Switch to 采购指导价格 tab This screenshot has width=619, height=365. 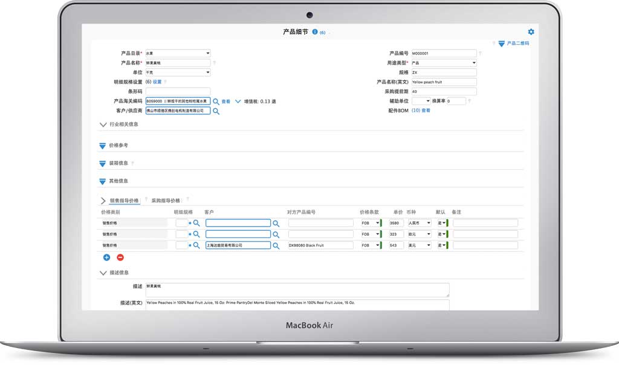166,200
